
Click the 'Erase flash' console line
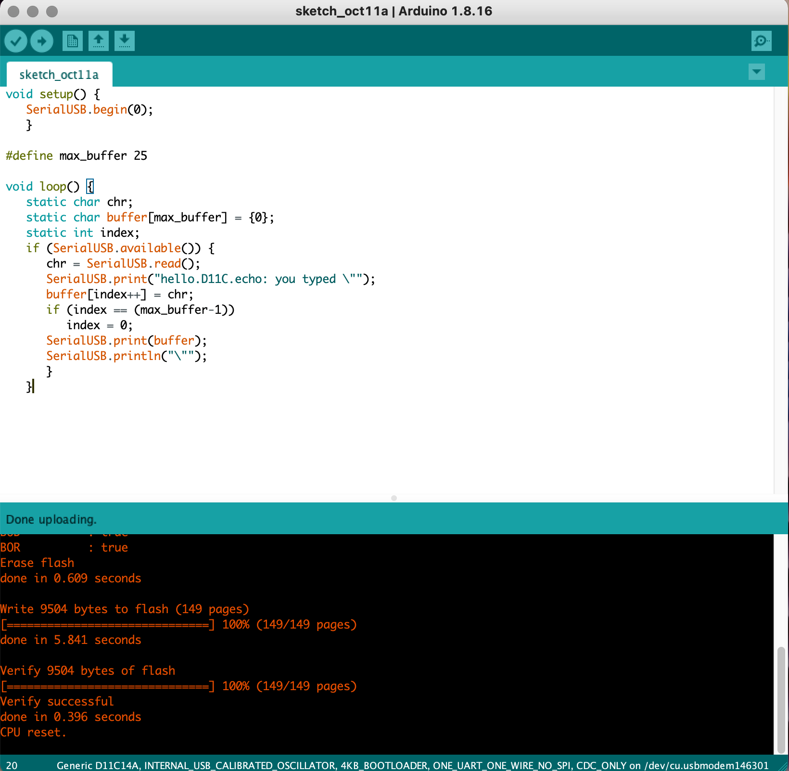38,563
